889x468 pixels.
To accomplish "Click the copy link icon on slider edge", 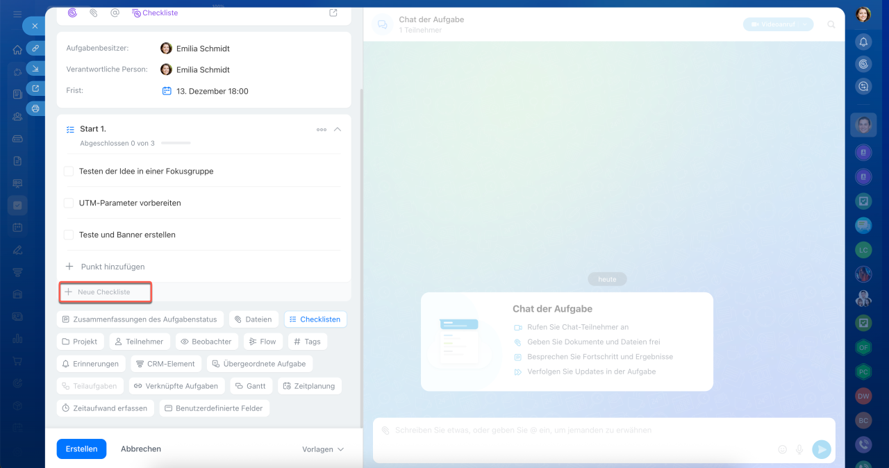I will [35, 48].
